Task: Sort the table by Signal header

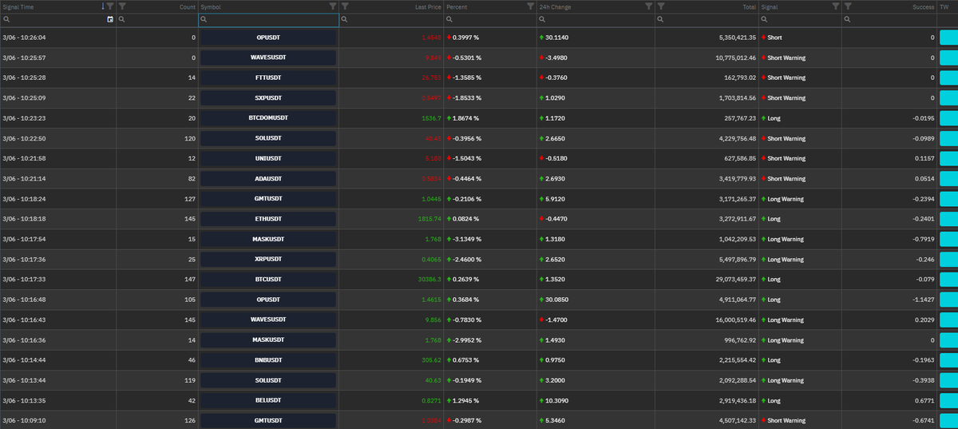Action: click(x=770, y=6)
